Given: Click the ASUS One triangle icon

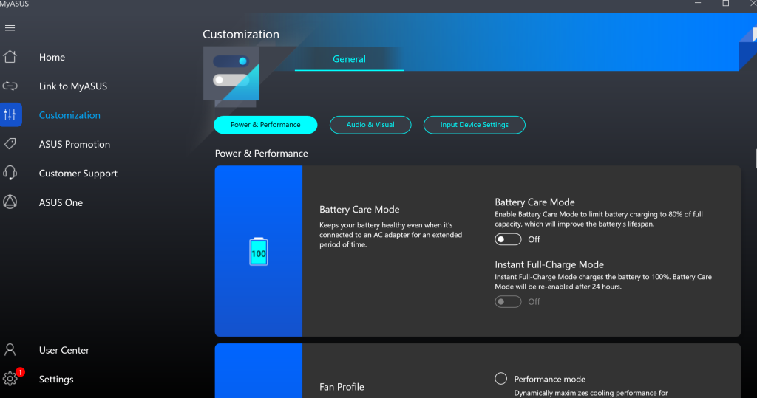Looking at the screenshot, I should point(10,202).
